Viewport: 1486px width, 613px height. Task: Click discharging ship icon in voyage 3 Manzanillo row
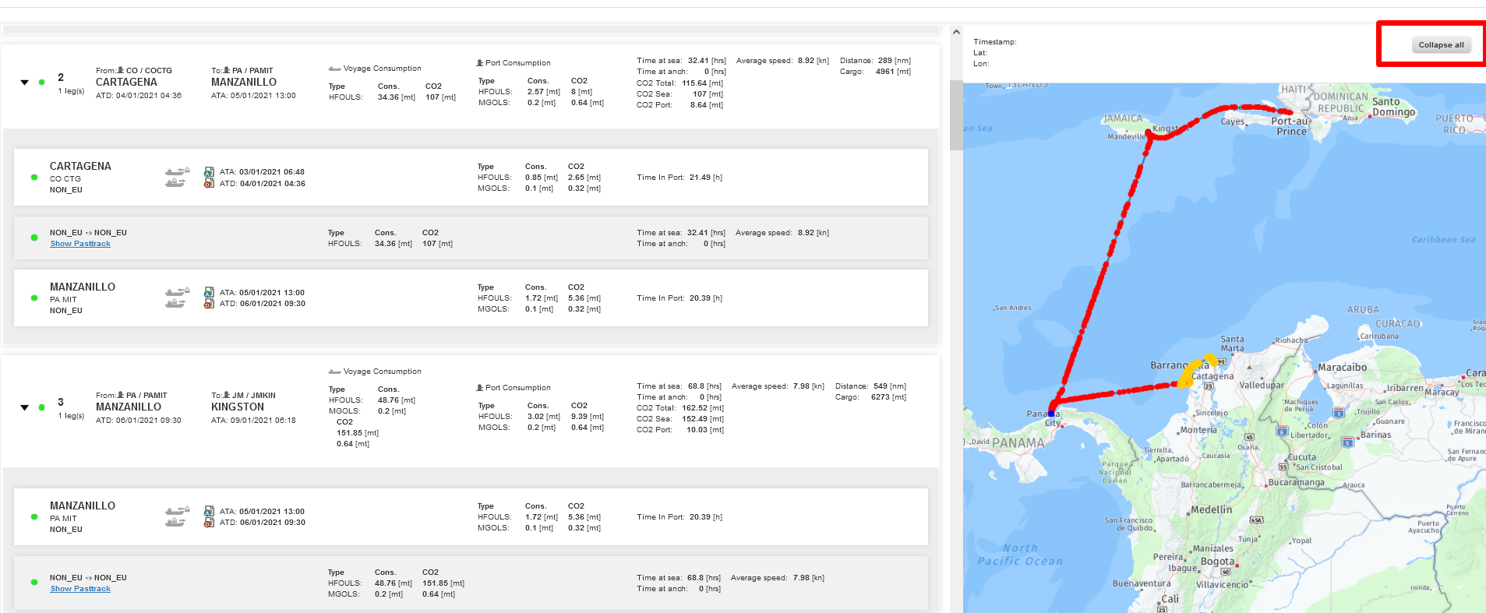point(175,522)
